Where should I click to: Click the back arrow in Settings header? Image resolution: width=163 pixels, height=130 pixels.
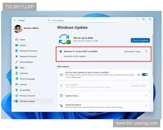point(15,20)
